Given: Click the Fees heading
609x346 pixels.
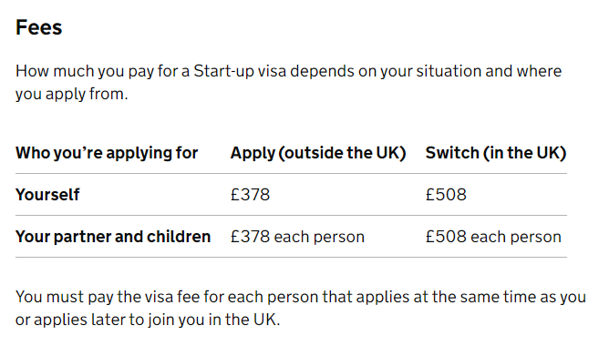Looking at the screenshot, I should click(39, 27).
